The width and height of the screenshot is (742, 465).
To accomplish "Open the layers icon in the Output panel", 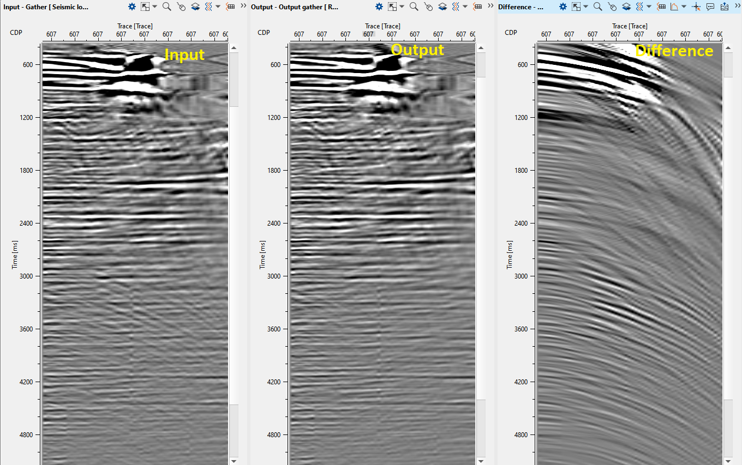I will tap(442, 7).
